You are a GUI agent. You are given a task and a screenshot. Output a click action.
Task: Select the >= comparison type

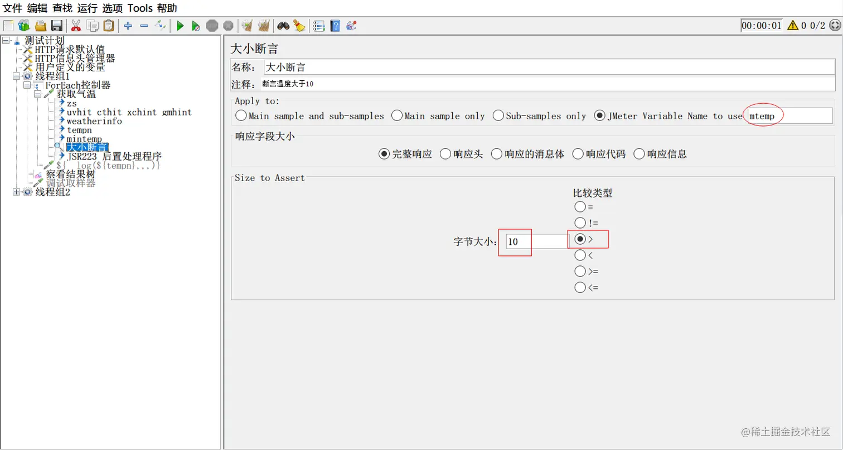pyautogui.click(x=580, y=272)
